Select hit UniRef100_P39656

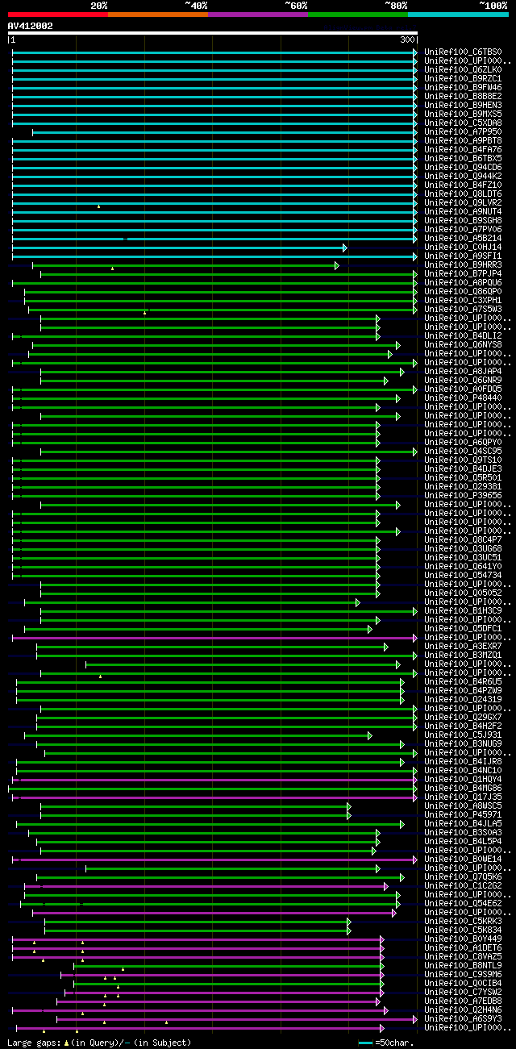point(463,496)
